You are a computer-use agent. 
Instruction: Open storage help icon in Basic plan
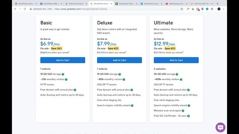(63, 74)
